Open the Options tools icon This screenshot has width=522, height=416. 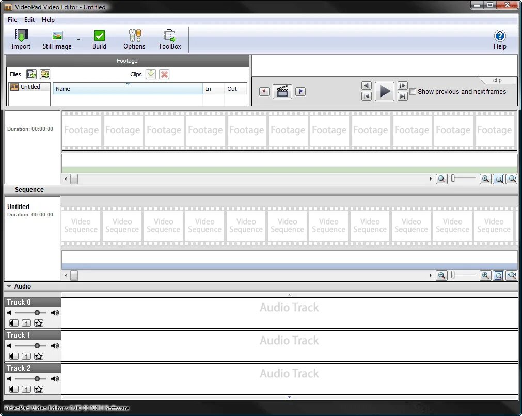tap(134, 35)
